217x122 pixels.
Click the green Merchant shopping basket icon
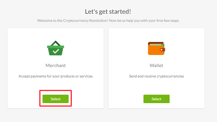(56, 48)
